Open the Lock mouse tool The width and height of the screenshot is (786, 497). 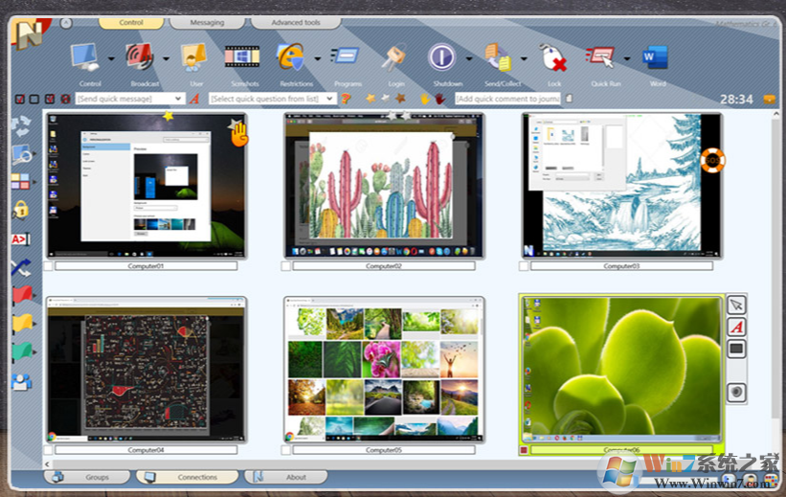pyautogui.click(x=553, y=58)
